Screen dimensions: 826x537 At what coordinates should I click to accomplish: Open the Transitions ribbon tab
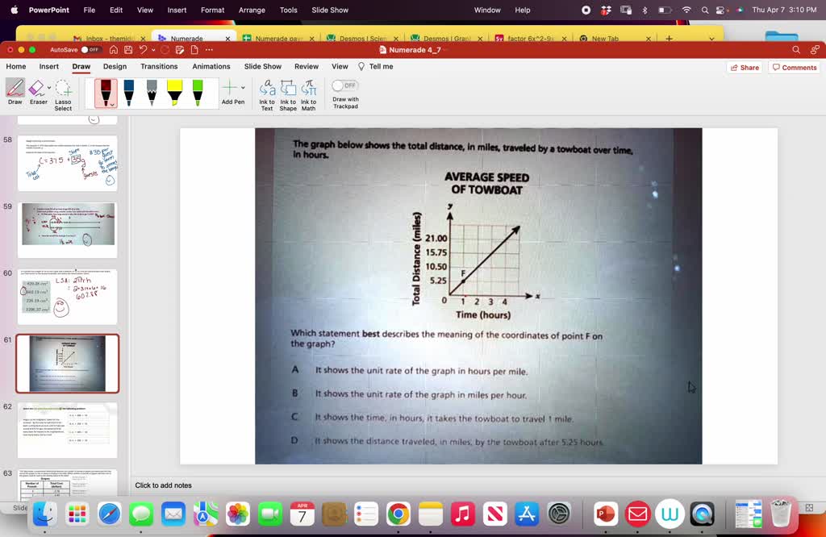point(159,66)
